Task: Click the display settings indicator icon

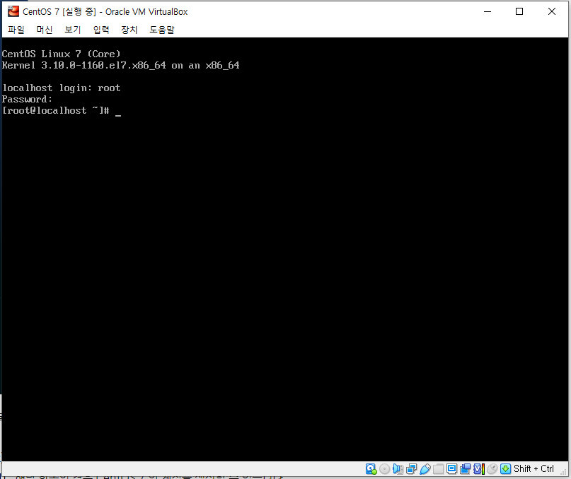Action: point(452,469)
